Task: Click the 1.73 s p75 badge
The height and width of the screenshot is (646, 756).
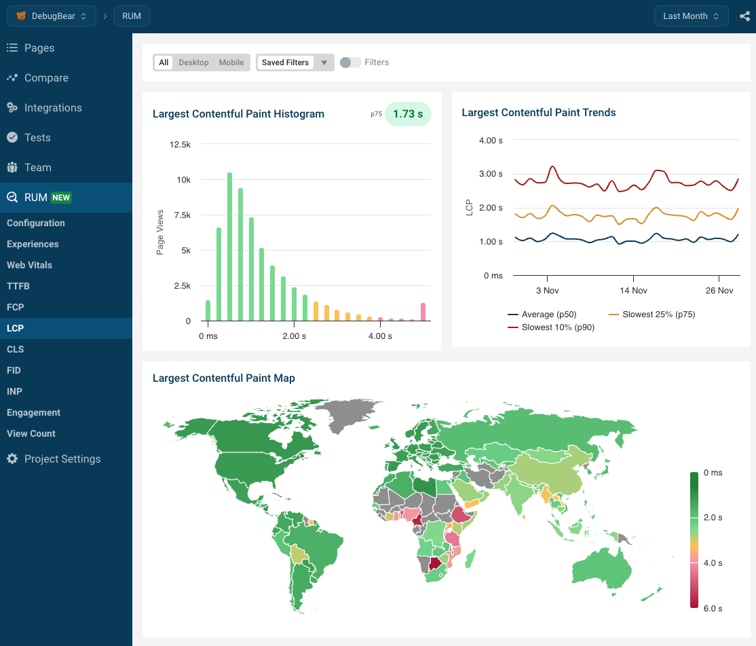Action: click(408, 114)
